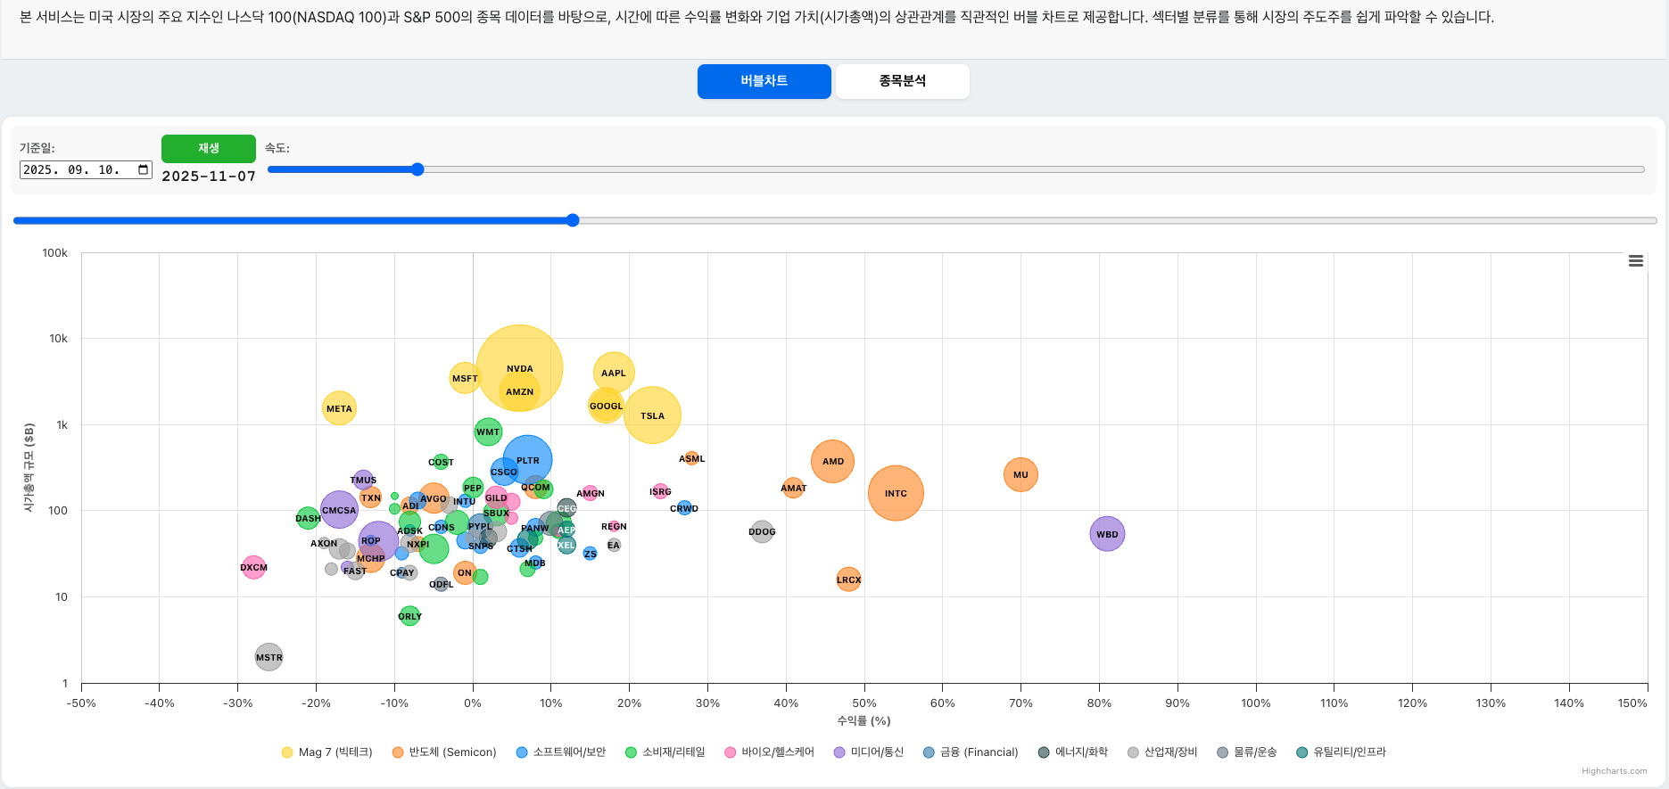
Task: Toggle Mag 7 (빅테크) legend series
Action: pos(326,752)
